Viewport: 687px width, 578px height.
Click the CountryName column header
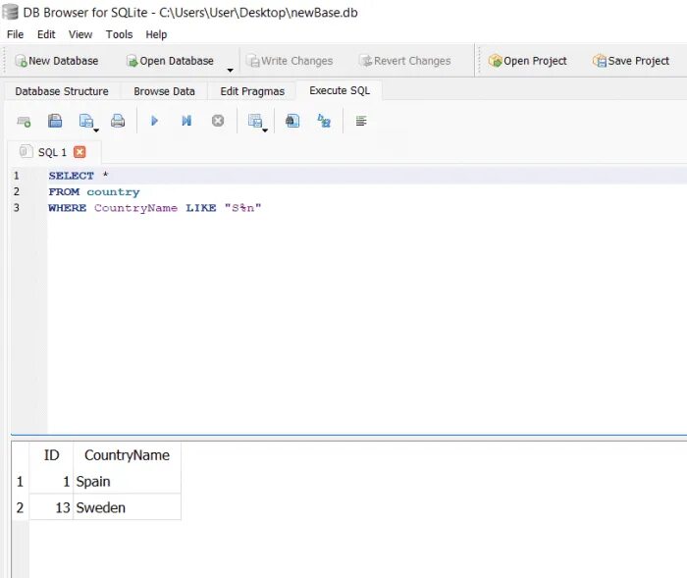coord(127,455)
